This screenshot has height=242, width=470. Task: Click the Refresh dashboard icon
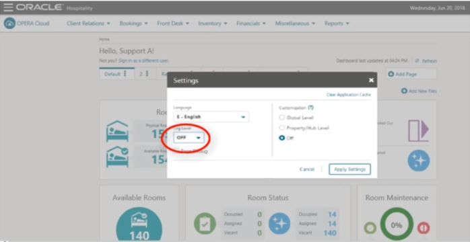417,61
